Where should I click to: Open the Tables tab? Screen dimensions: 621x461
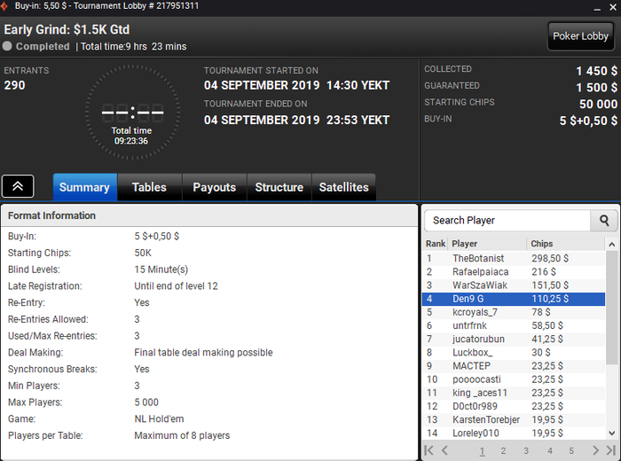pos(149,187)
